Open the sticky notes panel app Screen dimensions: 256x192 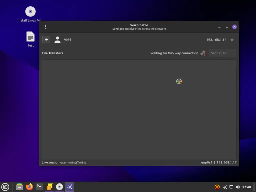click(x=49, y=187)
